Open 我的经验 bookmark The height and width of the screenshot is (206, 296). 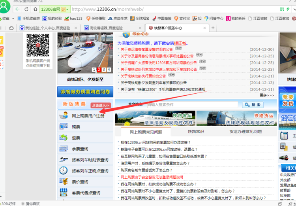coord(52,19)
